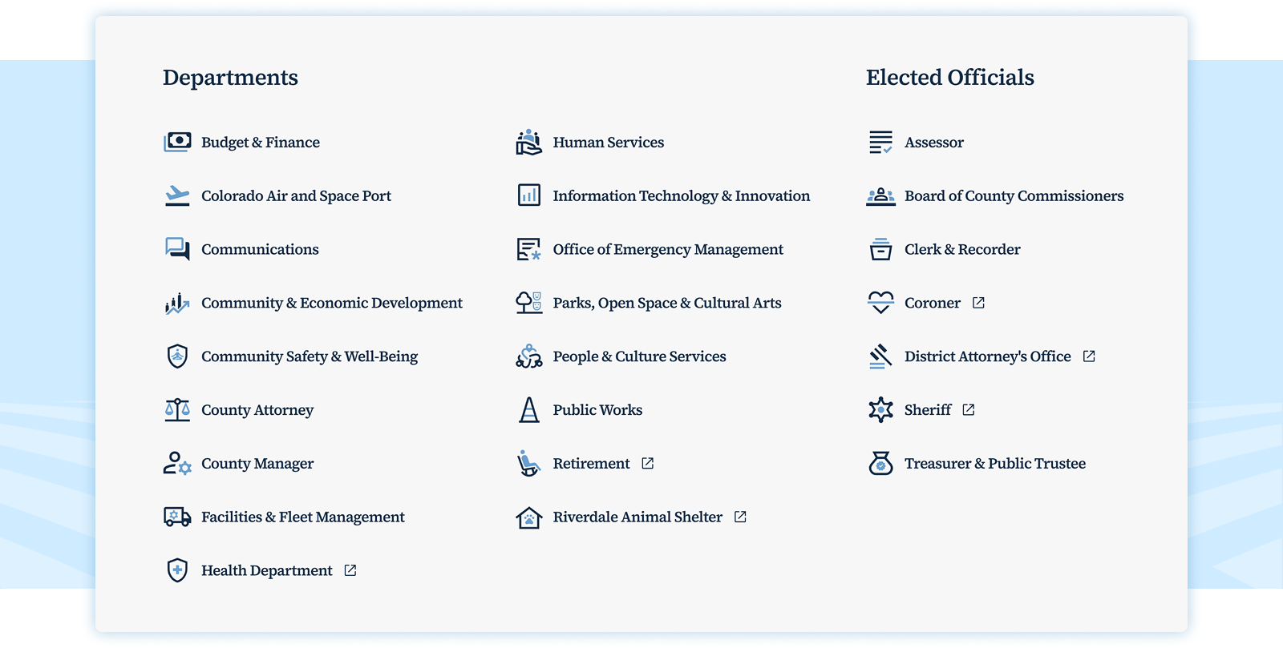The image size is (1283, 648).
Task: Go to the Public Works page
Action: point(597,410)
